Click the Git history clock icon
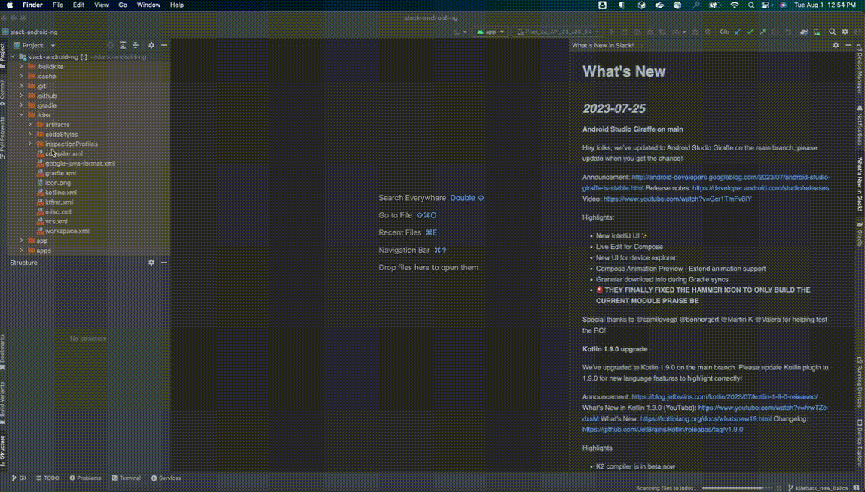865x492 pixels. [775, 32]
